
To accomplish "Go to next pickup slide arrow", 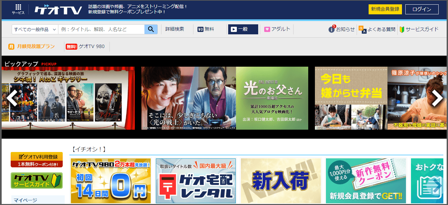I will pos(437,98).
